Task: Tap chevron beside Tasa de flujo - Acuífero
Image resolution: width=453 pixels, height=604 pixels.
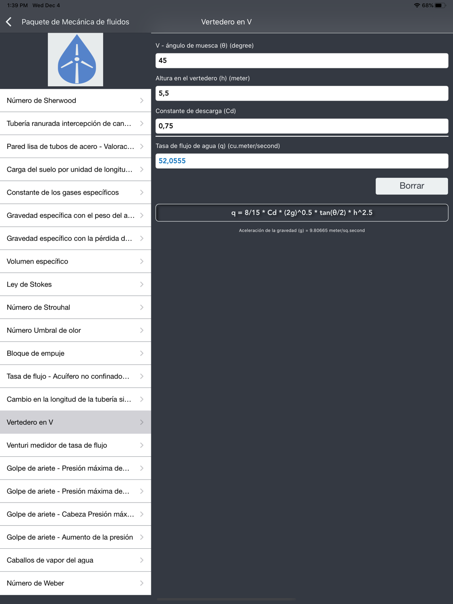Action: coord(142,376)
